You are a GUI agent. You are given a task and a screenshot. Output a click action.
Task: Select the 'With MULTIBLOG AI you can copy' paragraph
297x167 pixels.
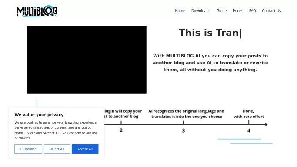[210, 63]
